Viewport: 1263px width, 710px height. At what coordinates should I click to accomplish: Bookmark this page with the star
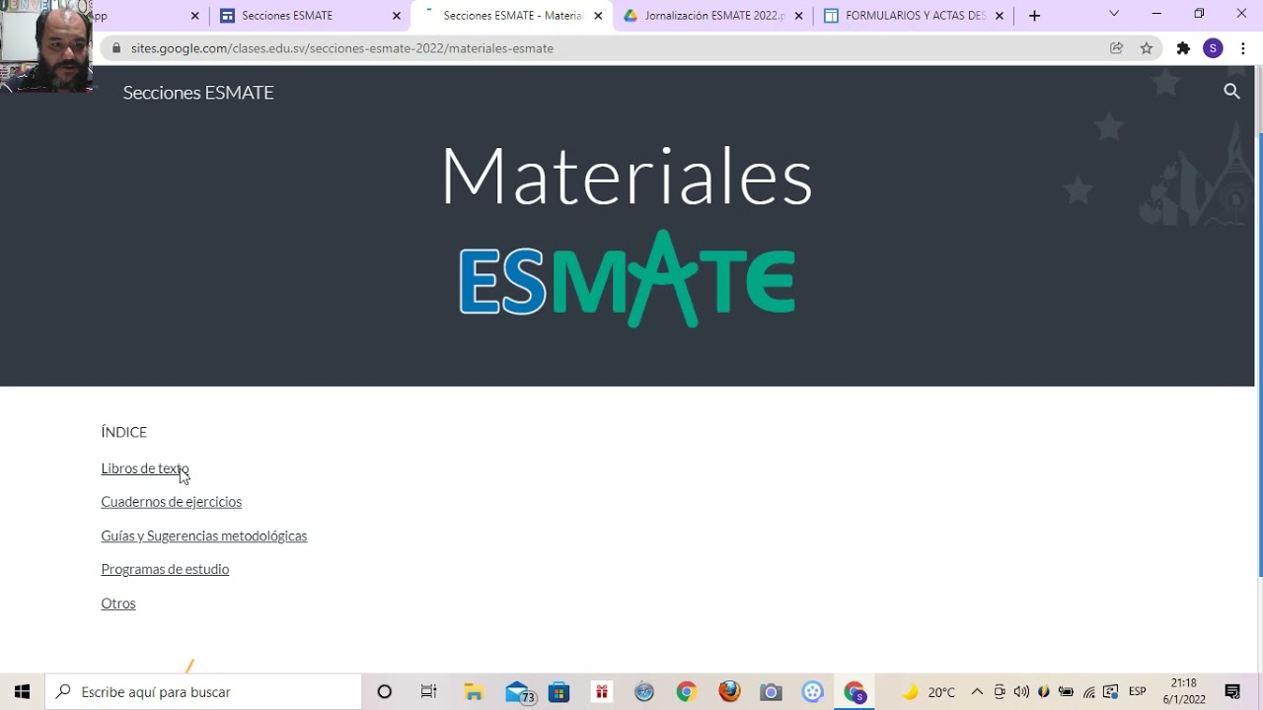coord(1147,48)
